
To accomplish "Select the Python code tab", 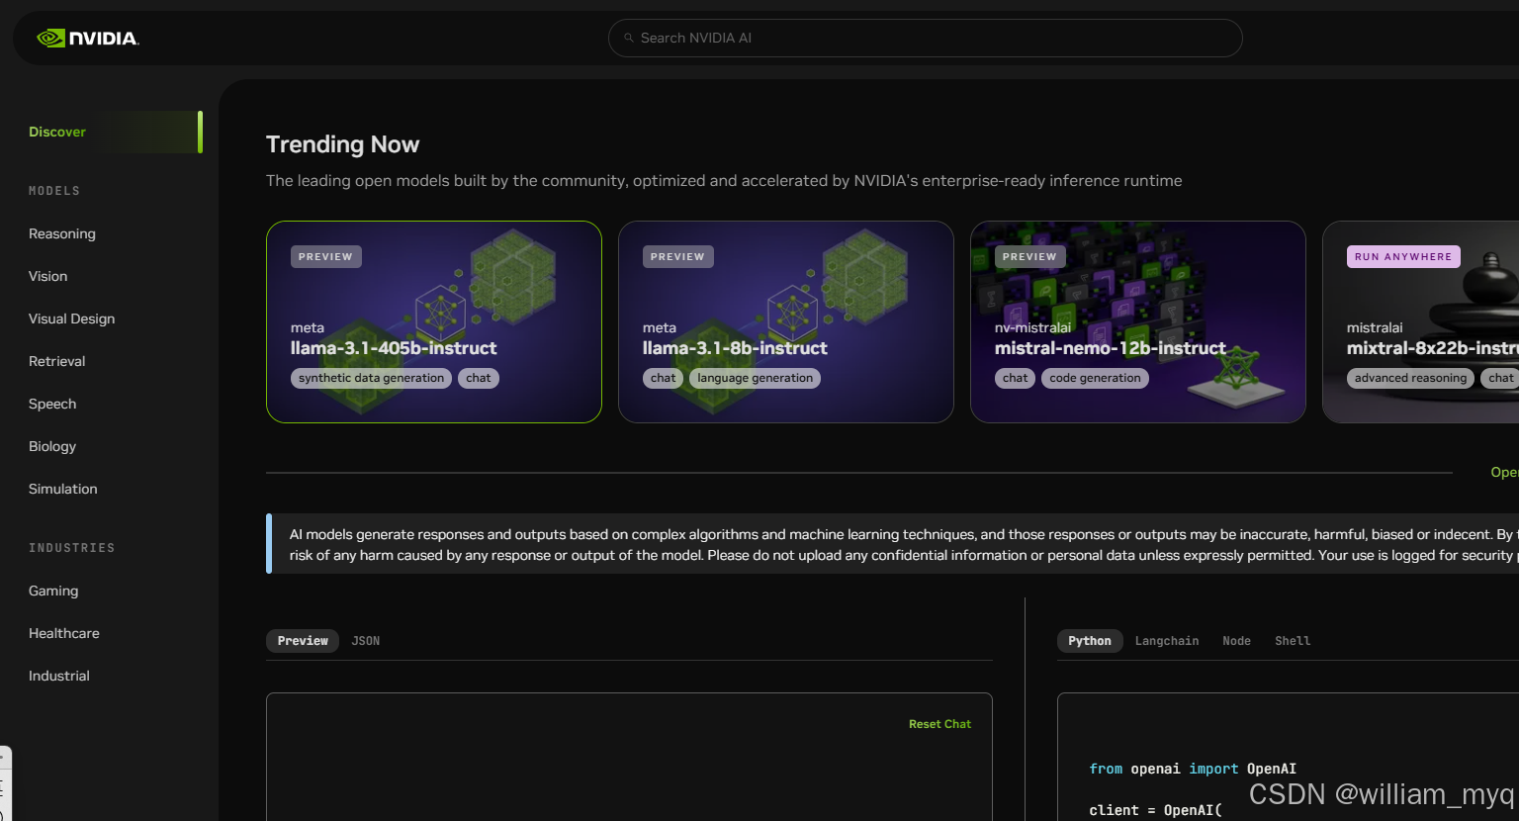I will (1090, 641).
